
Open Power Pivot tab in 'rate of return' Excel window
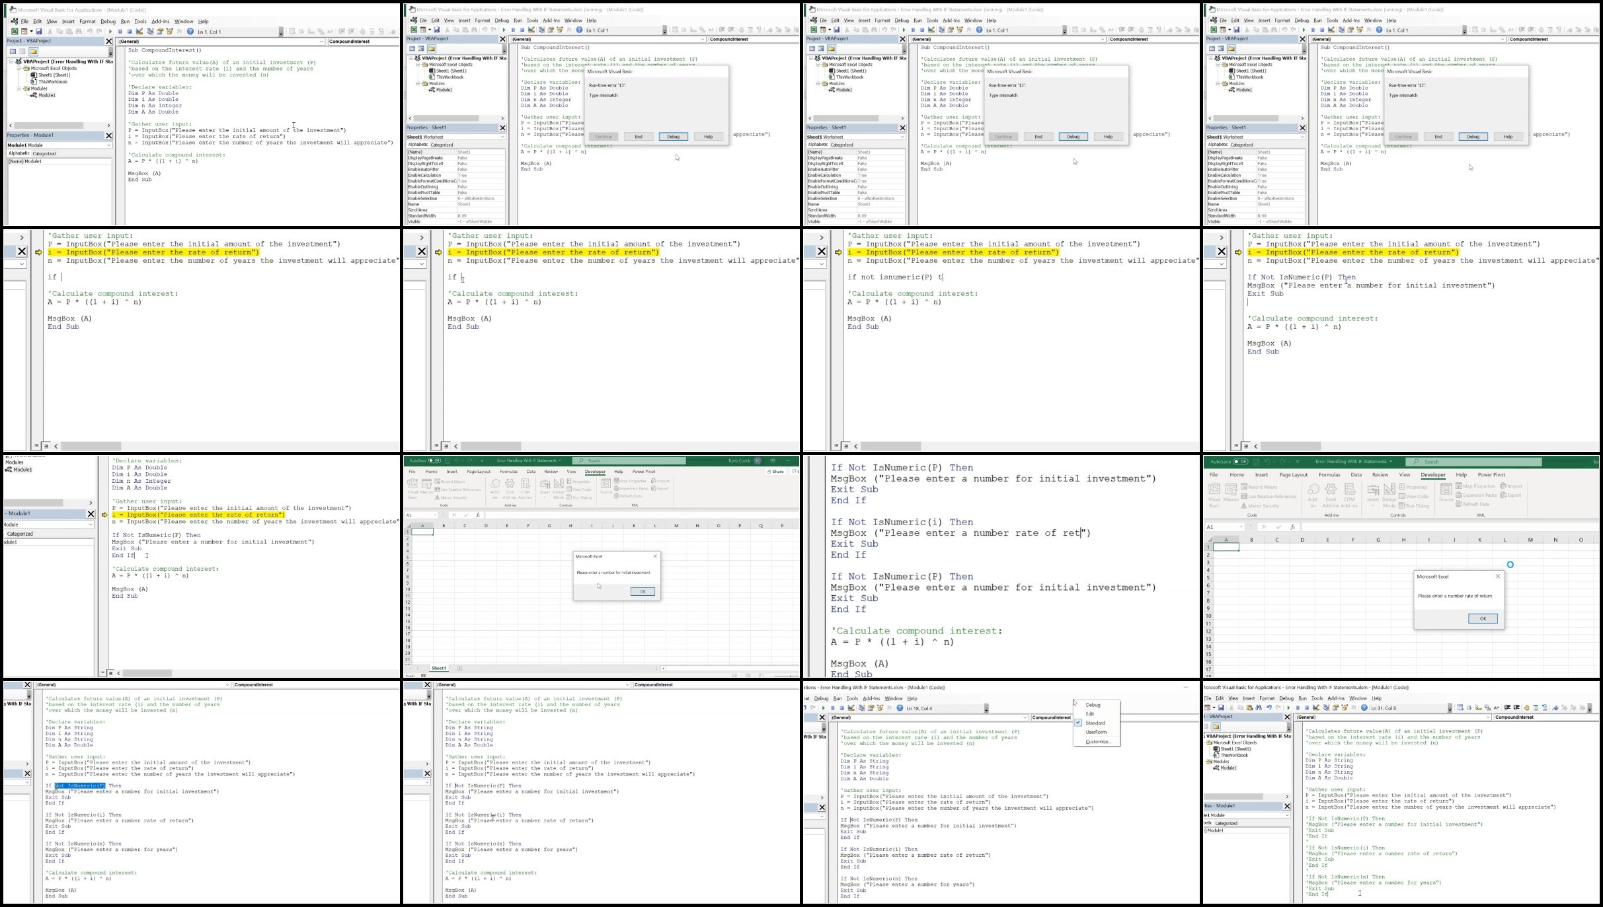(x=1491, y=475)
